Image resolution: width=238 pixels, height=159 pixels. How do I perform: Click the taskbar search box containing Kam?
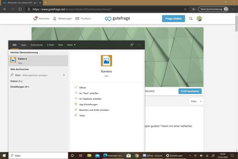38,155
